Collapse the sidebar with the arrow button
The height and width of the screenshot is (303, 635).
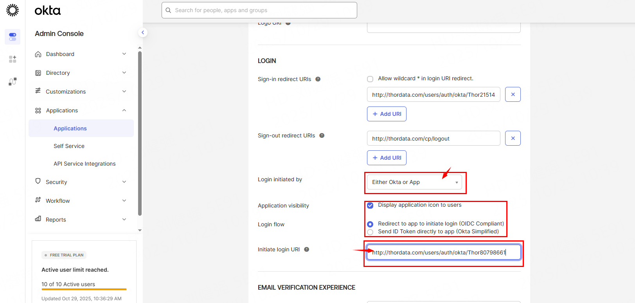click(143, 32)
